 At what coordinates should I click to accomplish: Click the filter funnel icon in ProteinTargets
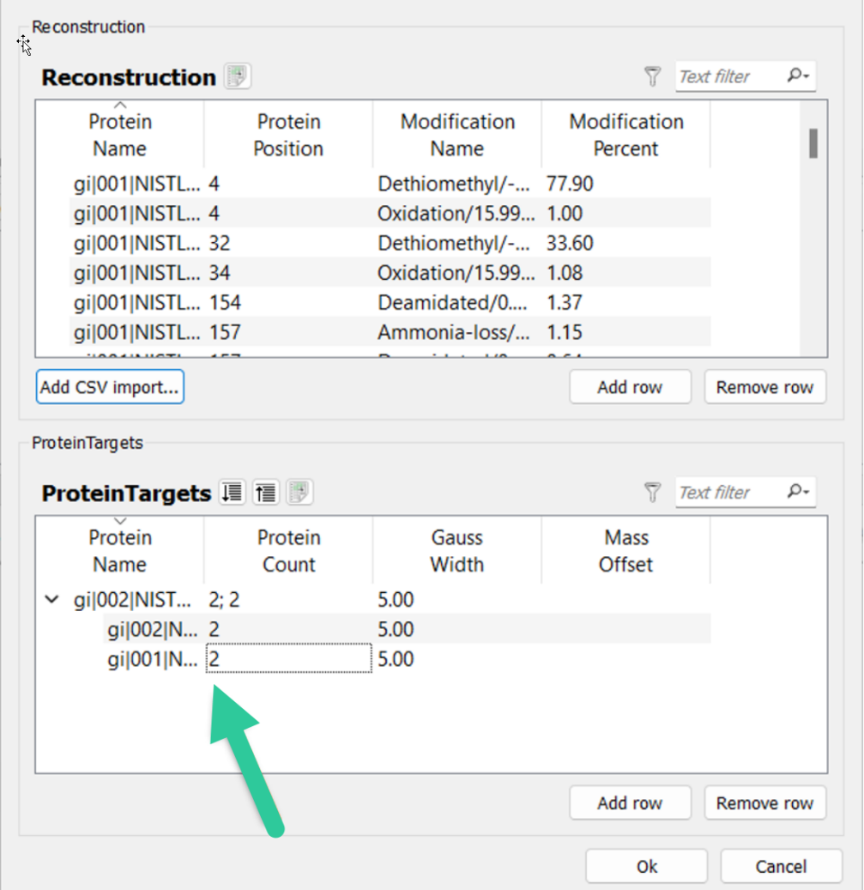[x=652, y=492]
